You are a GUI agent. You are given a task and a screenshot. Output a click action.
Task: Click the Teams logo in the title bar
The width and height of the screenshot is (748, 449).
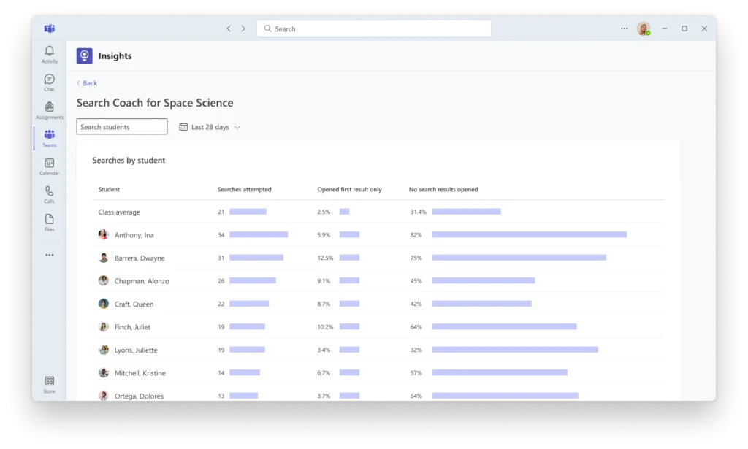pyautogui.click(x=49, y=28)
